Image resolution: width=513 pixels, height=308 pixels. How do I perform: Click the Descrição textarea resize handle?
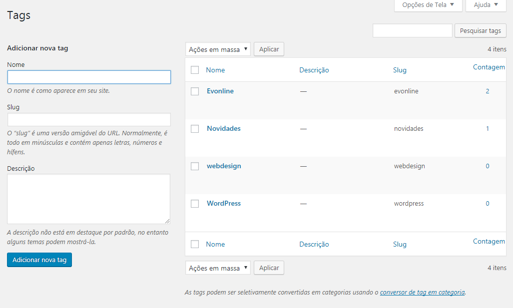[167, 221]
